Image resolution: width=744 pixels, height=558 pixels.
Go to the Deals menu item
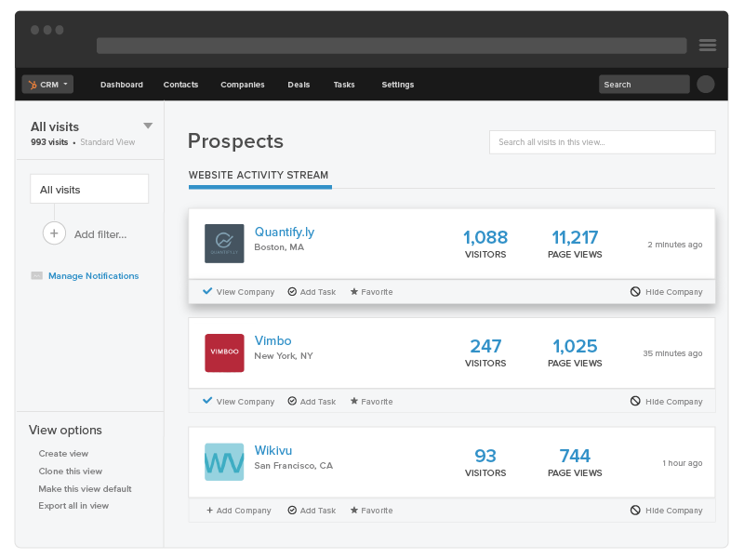point(299,85)
